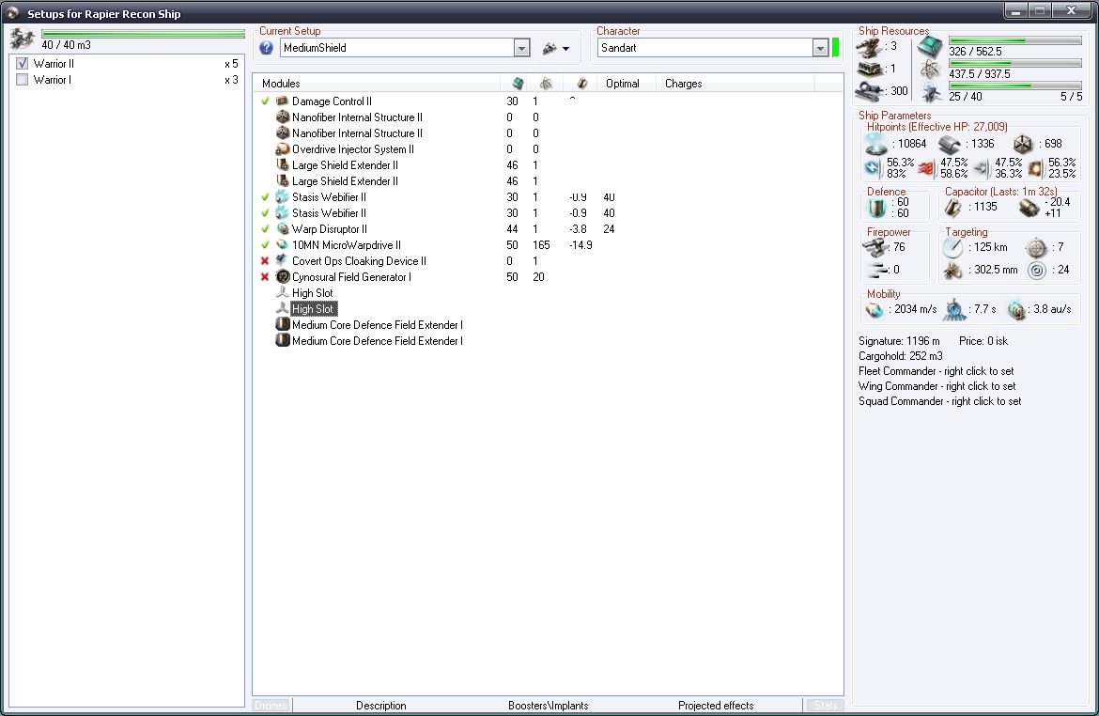Open the Boosters\Implants tab
Viewport: 1099px width, 716px height.
(549, 706)
